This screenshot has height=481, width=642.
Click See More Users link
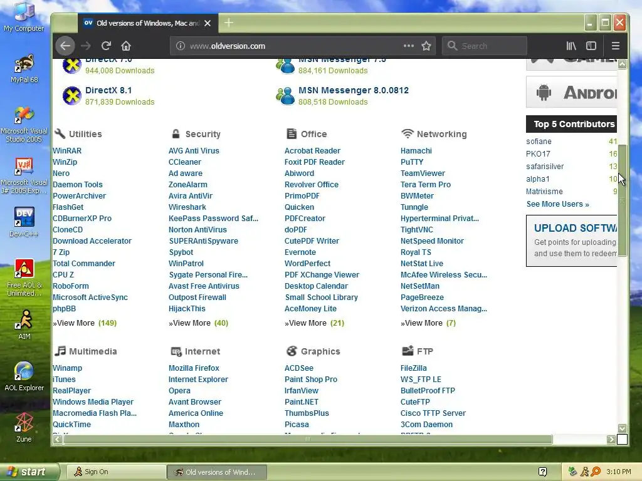click(x=557, y=204)
